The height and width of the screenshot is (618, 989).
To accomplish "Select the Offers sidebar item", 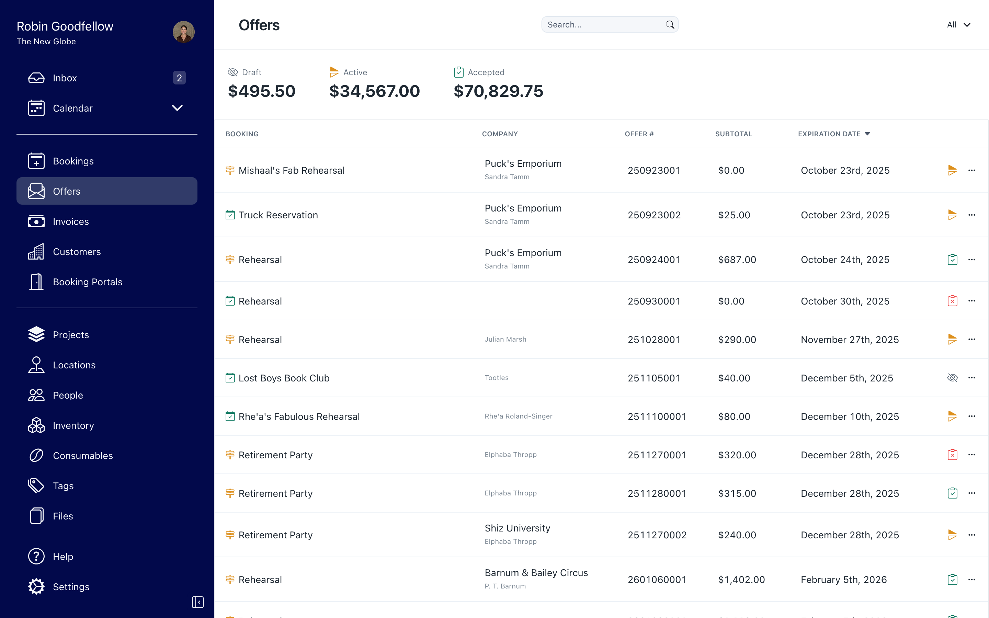I will coord(107,191).
